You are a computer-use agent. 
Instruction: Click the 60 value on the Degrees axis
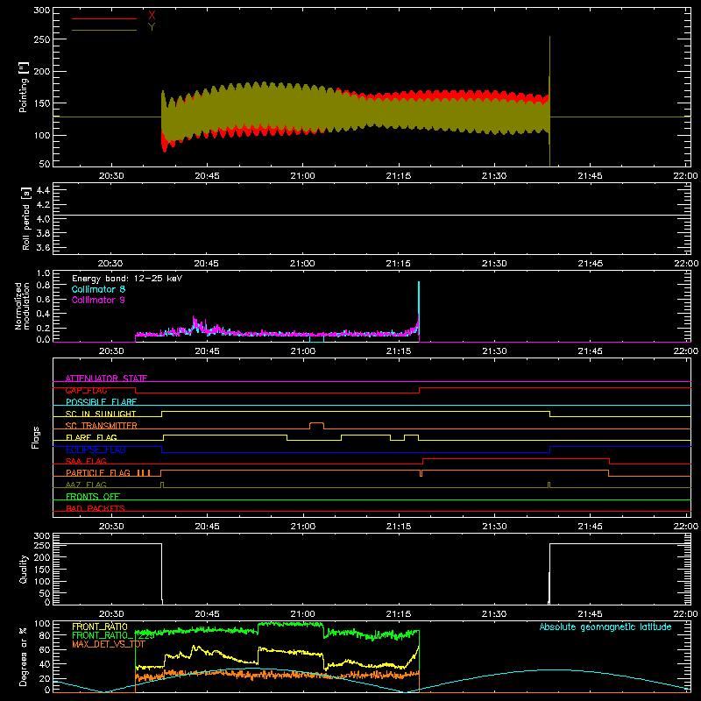[x=45, y=649]
